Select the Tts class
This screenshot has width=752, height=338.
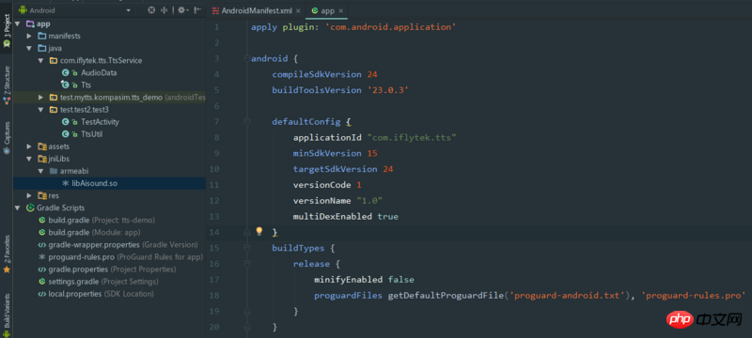pos(86,85)
